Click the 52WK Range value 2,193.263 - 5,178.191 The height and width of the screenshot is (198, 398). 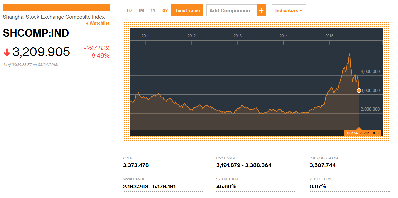point(149,187)
